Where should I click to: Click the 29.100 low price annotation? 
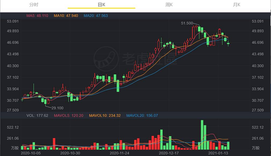57,108
